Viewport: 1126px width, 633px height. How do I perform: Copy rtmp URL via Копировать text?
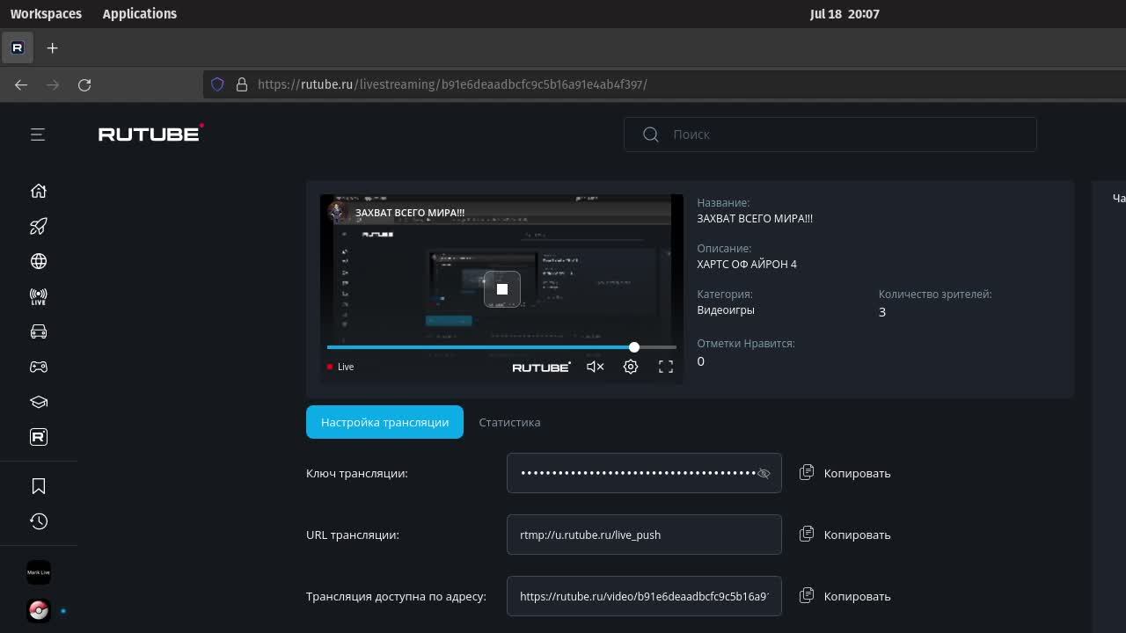point(857,535)
